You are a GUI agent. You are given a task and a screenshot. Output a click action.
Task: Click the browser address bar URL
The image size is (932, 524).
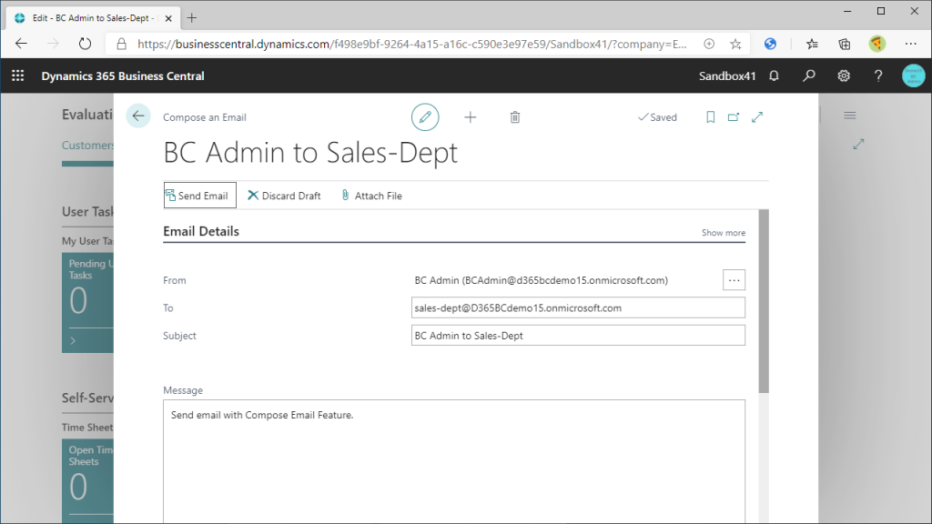[412, 44]
